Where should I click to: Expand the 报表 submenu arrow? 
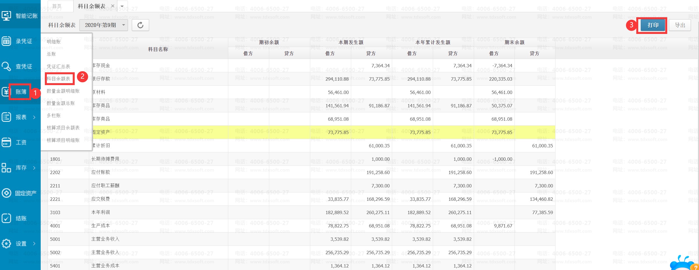pyautogui.click(x=34, y=117)
